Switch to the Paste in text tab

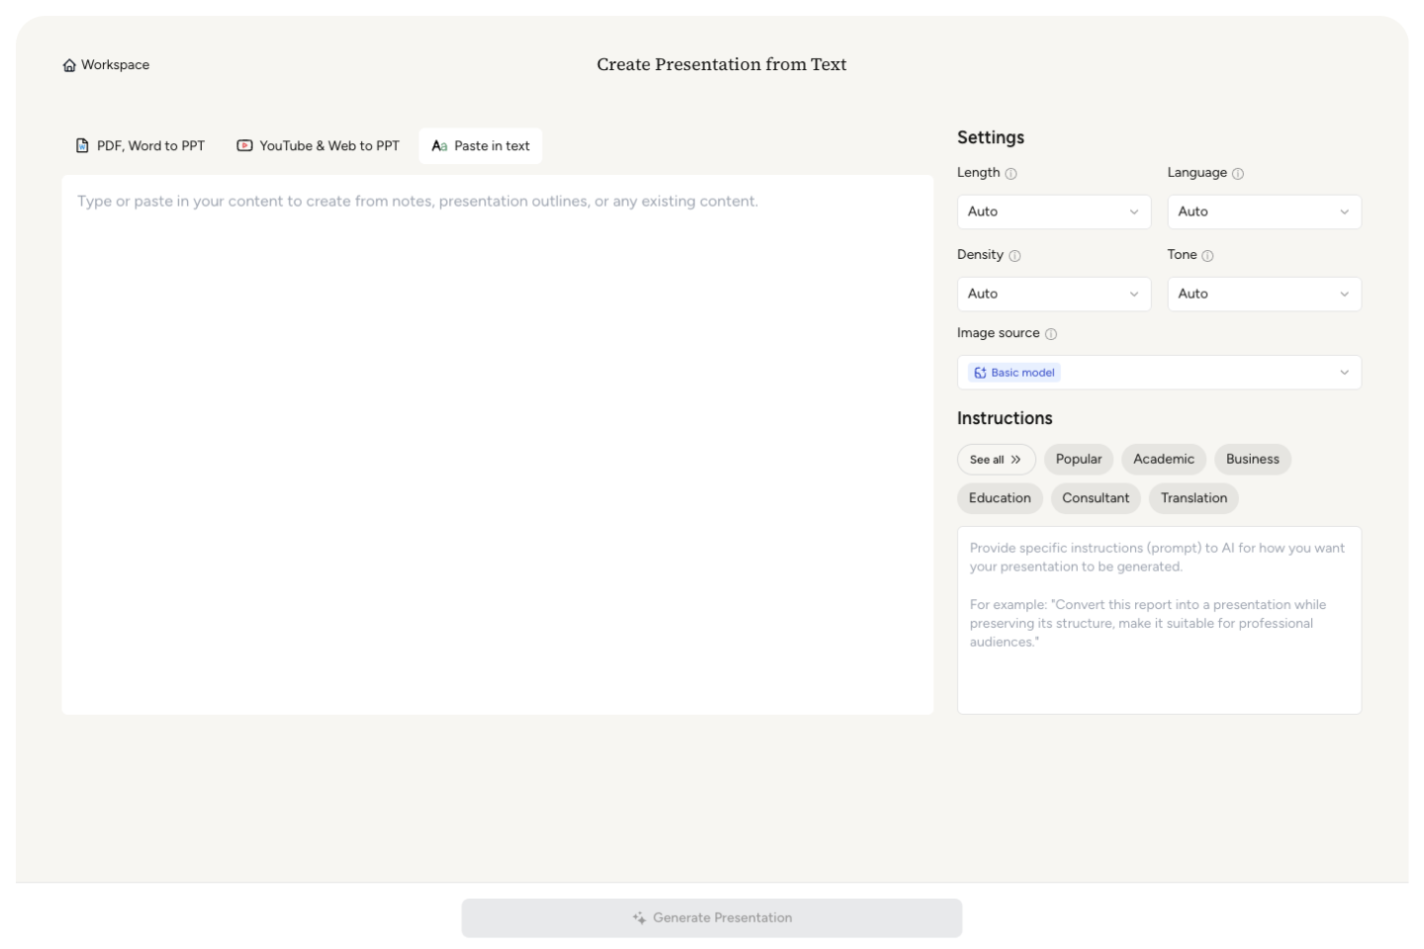(481, 146)
